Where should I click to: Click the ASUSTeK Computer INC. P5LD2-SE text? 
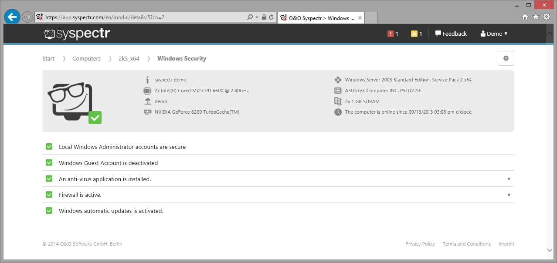[383, 91]
